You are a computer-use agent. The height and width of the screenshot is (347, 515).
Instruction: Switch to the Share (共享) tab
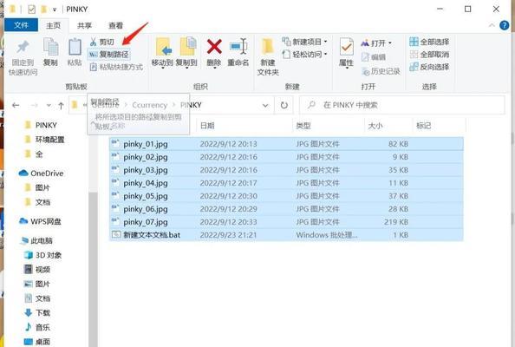tap(84, 25)
